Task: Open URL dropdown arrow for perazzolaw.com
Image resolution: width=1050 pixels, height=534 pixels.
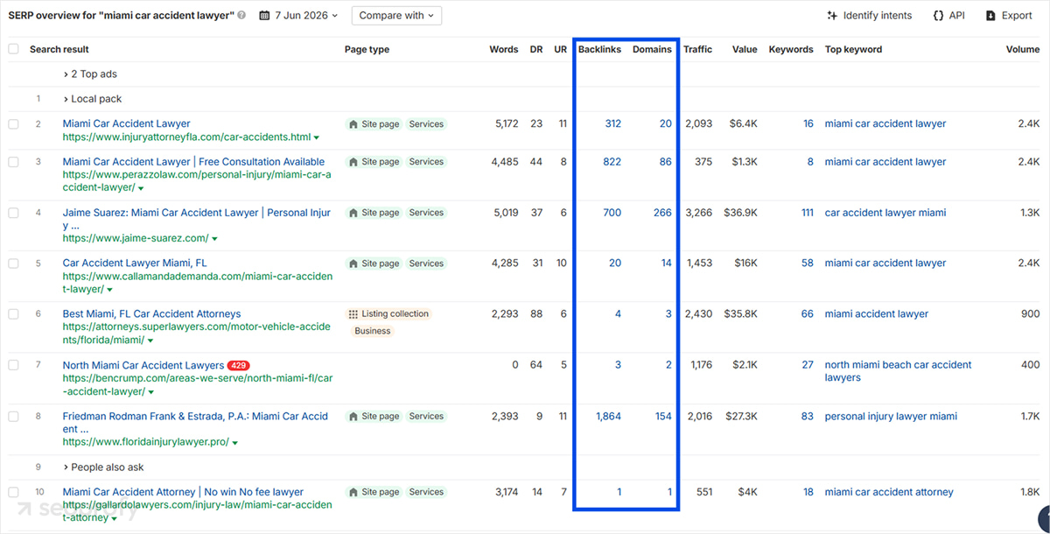Action: coord(141,188)
